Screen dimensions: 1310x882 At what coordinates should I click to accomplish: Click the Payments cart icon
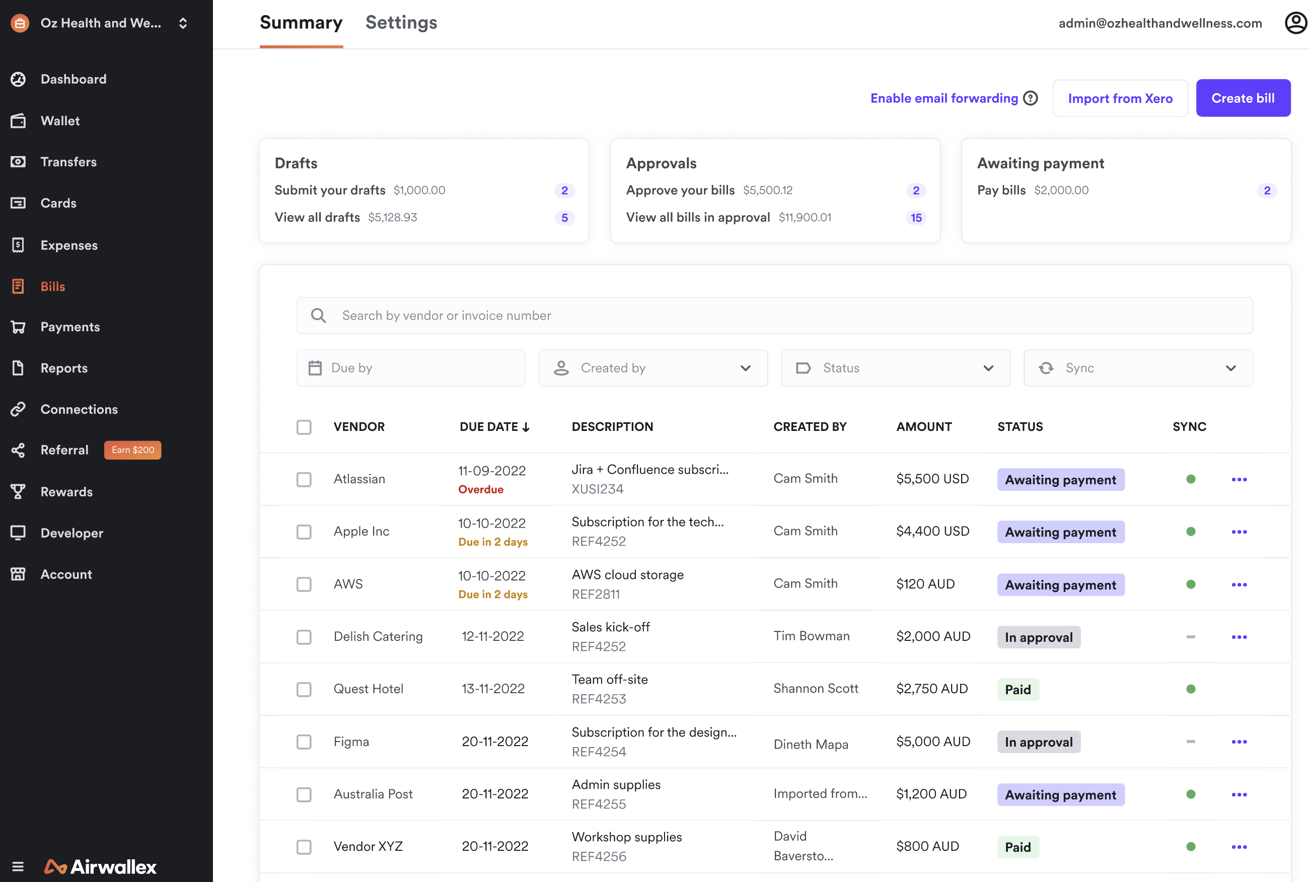[x=18, y=327]
